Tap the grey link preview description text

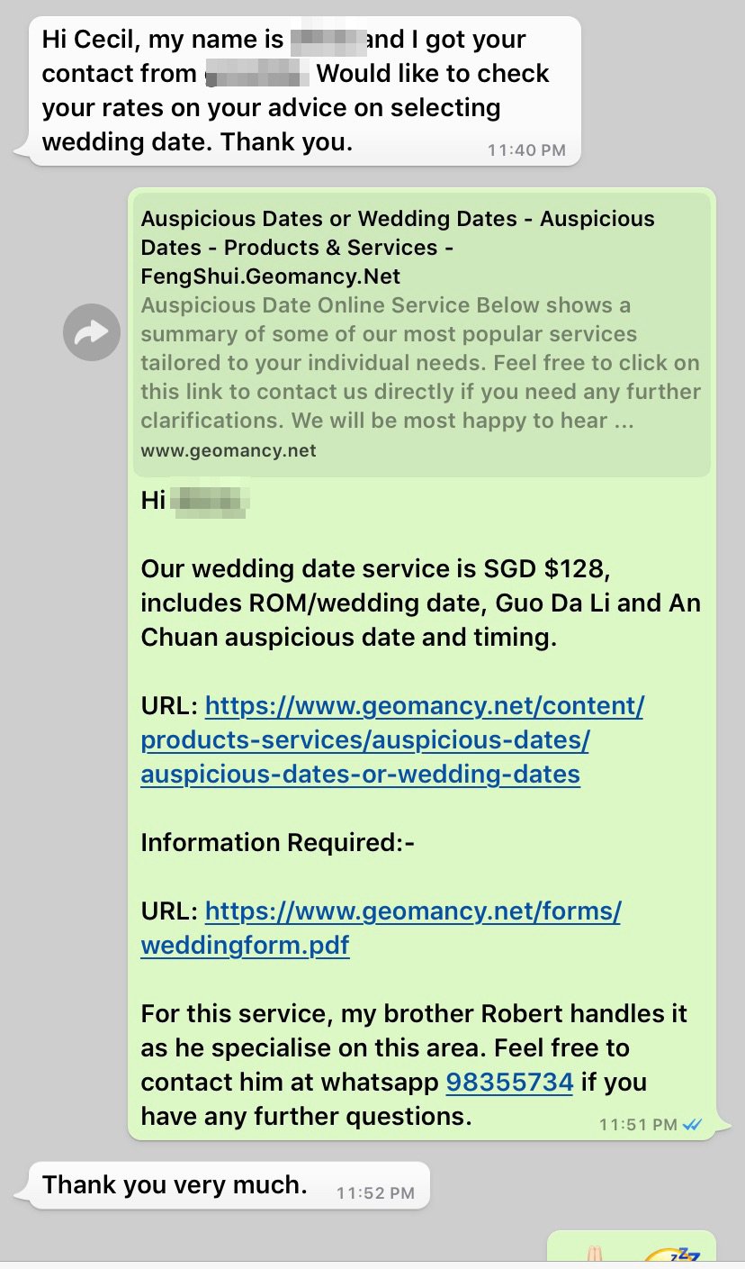[420, 363]
